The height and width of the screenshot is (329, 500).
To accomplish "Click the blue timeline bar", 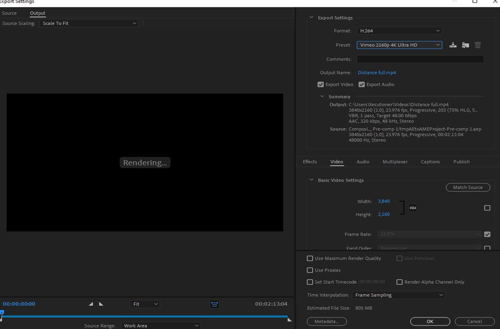I will [x=145, y=316].
